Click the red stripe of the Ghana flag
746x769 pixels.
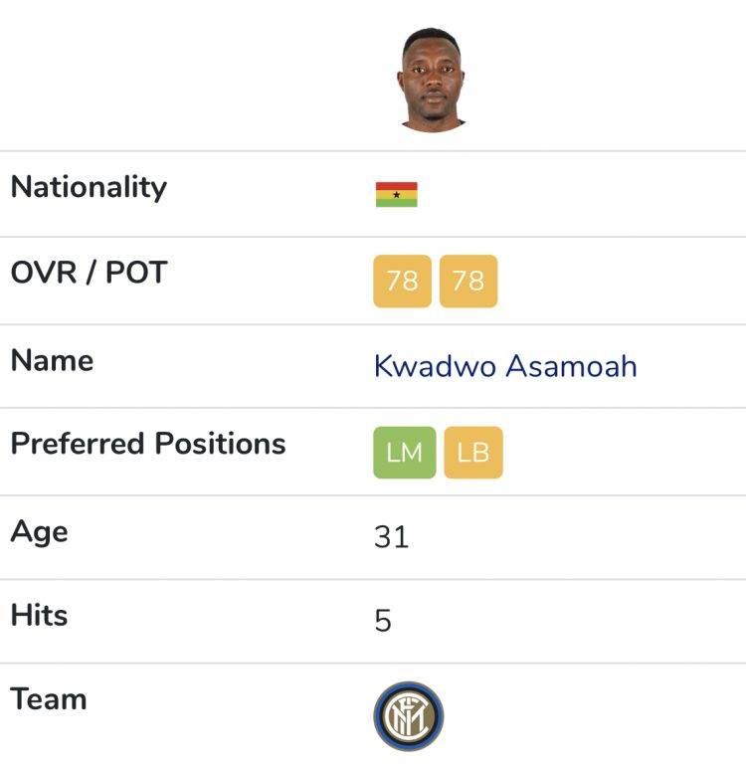coord(396,186)
